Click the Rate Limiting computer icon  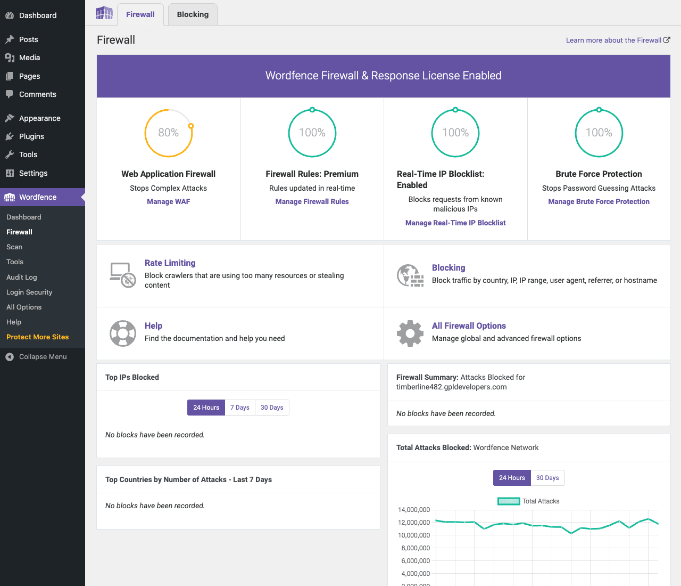pyautogui.click(x=123, y=275)
